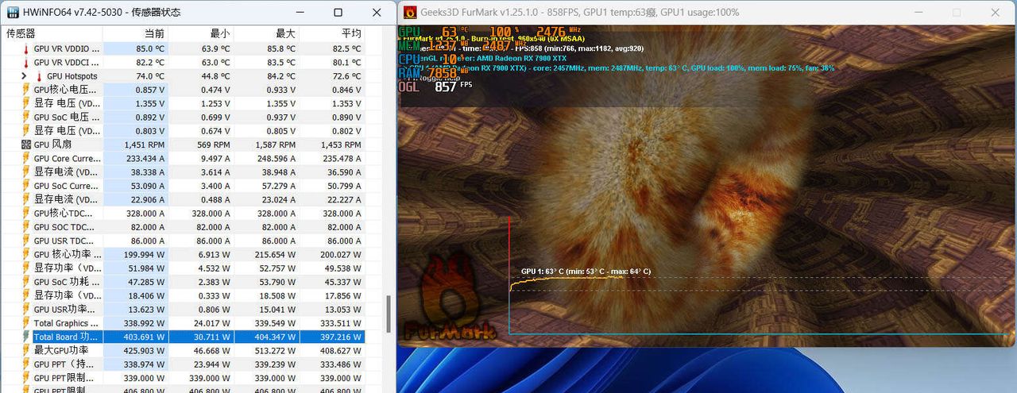Click the lightning icon beside GPU SoC Current
Viewport: 1017px width, 393px height.
[x=26, y=185]
